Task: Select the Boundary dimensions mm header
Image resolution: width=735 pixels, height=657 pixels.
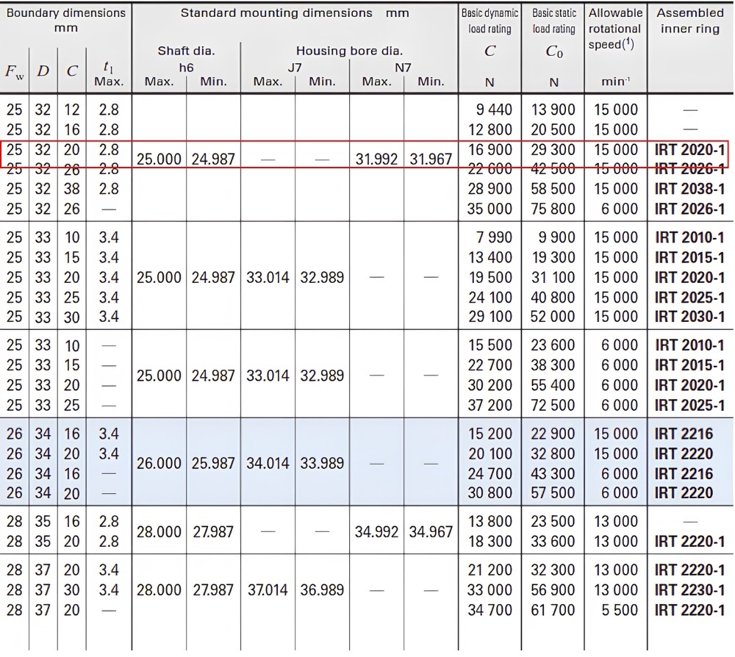Action: point(66,20)
